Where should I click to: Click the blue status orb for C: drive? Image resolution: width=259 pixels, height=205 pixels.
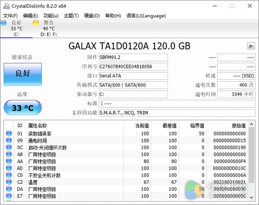click(3, 23)
